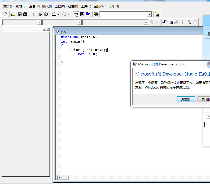The height and width of the screenshot is (184, 210).
Task: Open the 窗口(W) menu
Action: coord(99,6)
